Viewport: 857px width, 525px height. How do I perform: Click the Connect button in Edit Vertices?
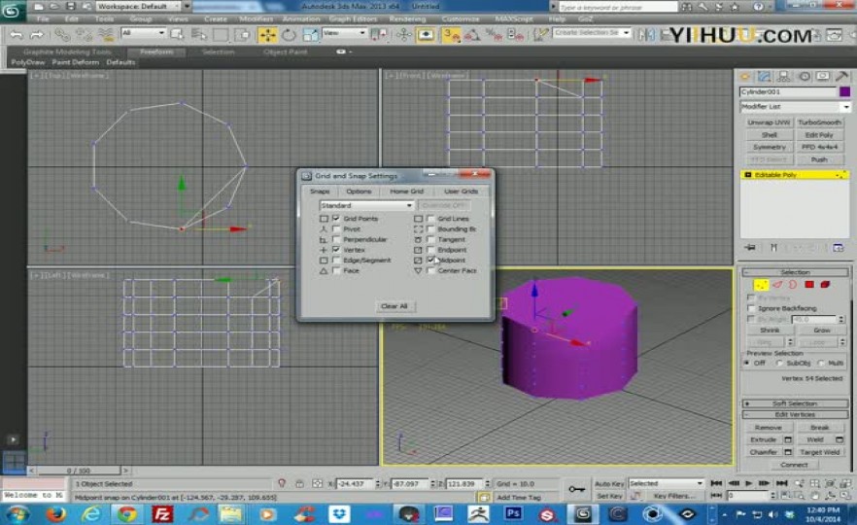[x=794, y=465]
